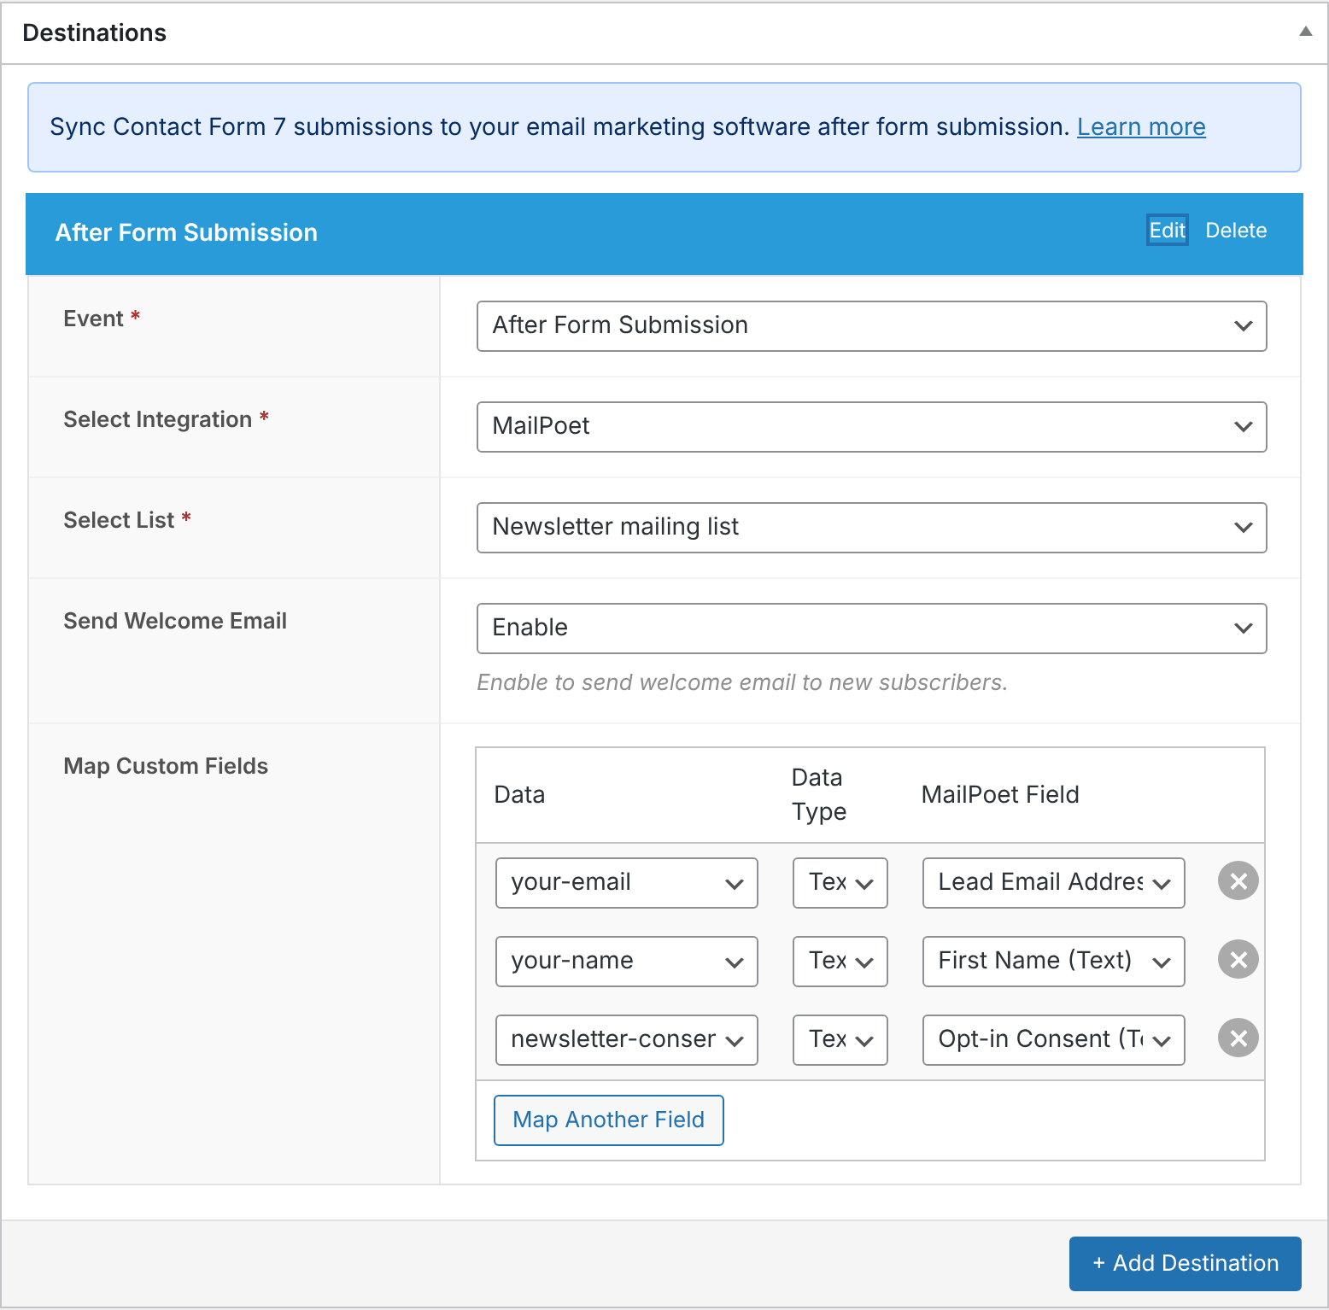Click the Send Welcome Email label
This screenshot has width=1329, height=1310.
[175, 621]
